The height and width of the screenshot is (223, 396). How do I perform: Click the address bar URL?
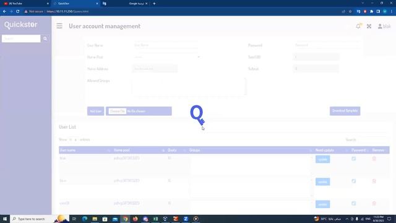point(67,11)
